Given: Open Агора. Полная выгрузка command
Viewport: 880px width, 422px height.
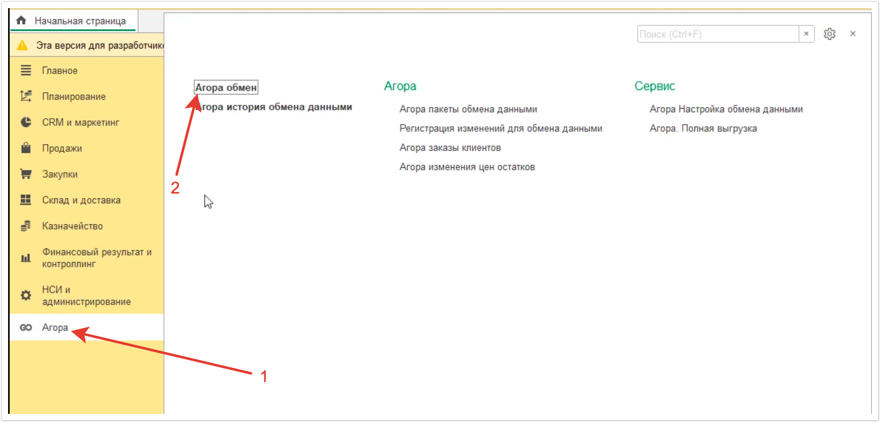Looking at the screenshot, I should 703,128.
